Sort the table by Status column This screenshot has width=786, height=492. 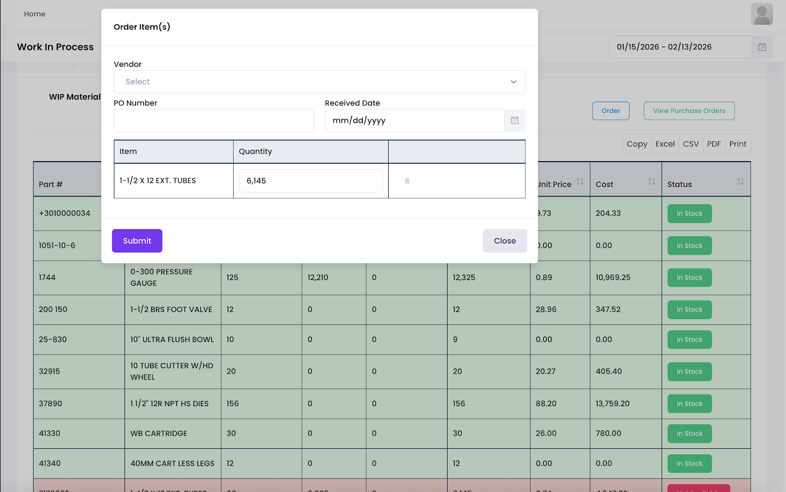[x=740, y=181]
